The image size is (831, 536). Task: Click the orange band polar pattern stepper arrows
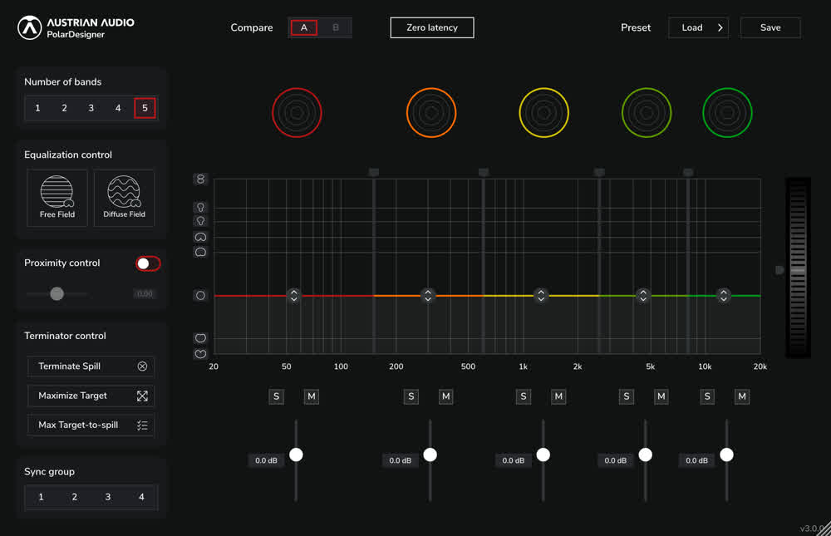click(428, 295)
